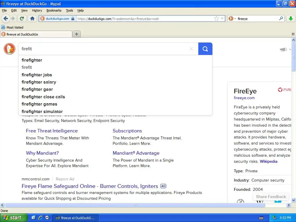Choose the suggestion 'firefit'

pyautogui.click(x=115, y=67)
